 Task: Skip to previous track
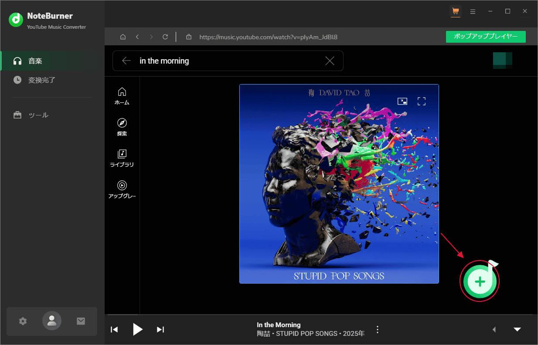(114, 329)
